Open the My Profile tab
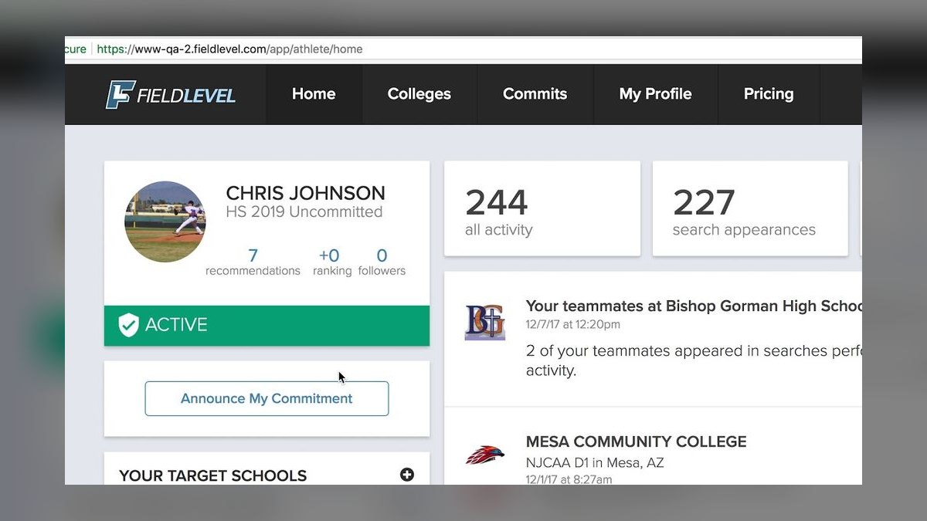 click(655, 94)
